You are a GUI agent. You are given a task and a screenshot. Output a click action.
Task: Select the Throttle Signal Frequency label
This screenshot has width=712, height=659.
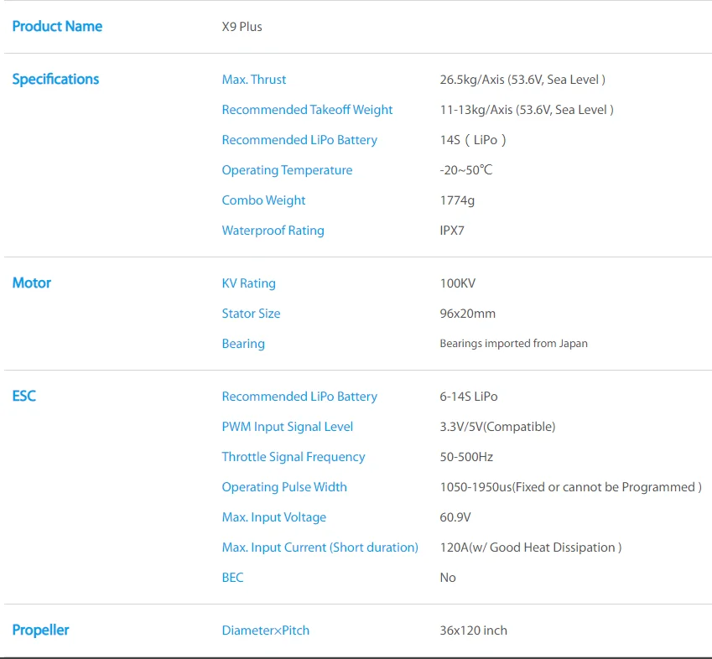pyautogui.click(x=294, y=457)
